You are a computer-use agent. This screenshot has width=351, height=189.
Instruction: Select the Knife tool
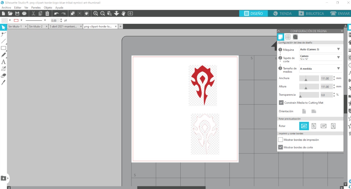click(x=3, y=82)
